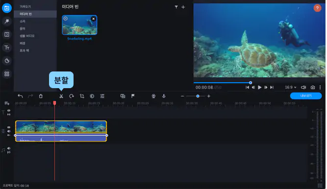Open the Stickers tab in left sidebar
Image resolution: width=327 pixels, height=189 pixels.
coord(7,61)
